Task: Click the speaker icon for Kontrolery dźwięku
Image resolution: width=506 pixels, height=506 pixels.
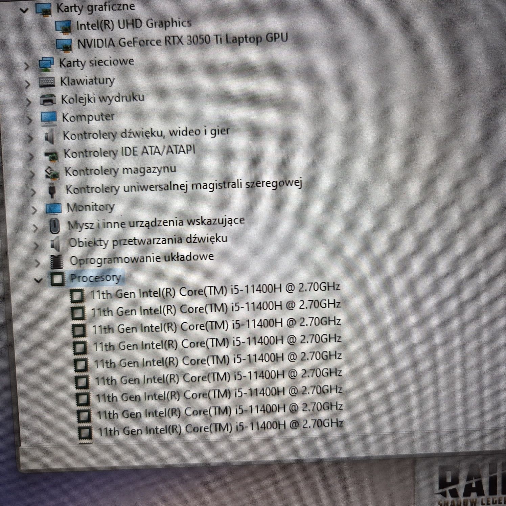Action: tap(50, 137)
